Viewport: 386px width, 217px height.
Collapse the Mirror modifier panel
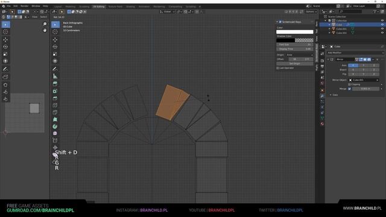pos(328,60)
